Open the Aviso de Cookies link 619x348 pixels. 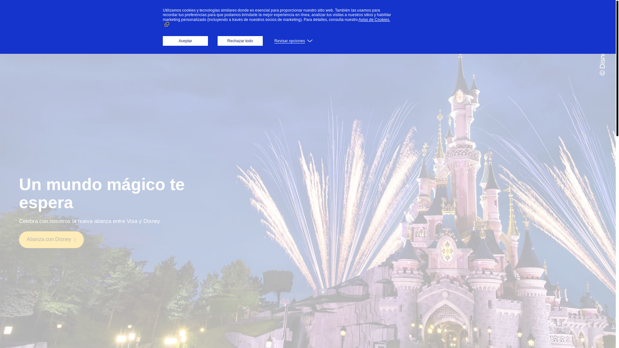click(374, 20)
